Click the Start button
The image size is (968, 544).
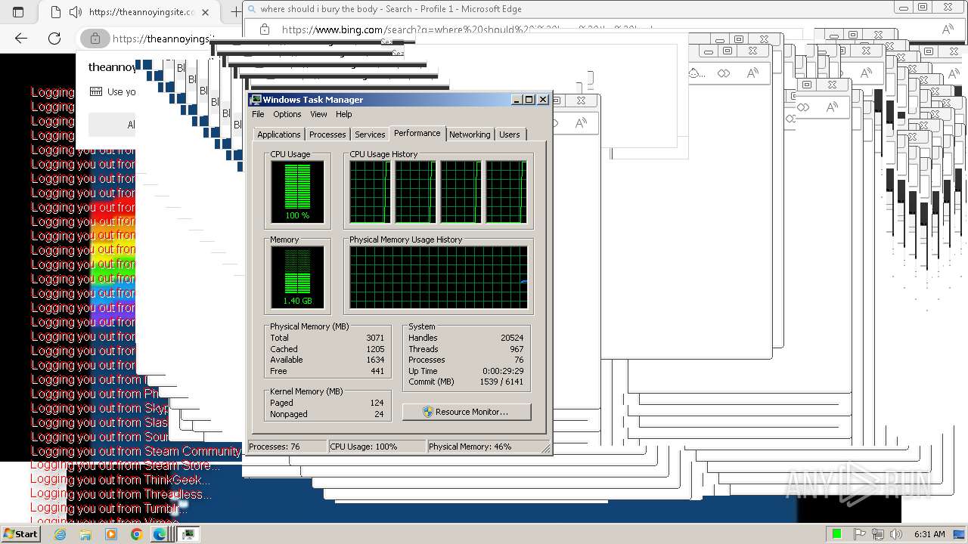20,533
